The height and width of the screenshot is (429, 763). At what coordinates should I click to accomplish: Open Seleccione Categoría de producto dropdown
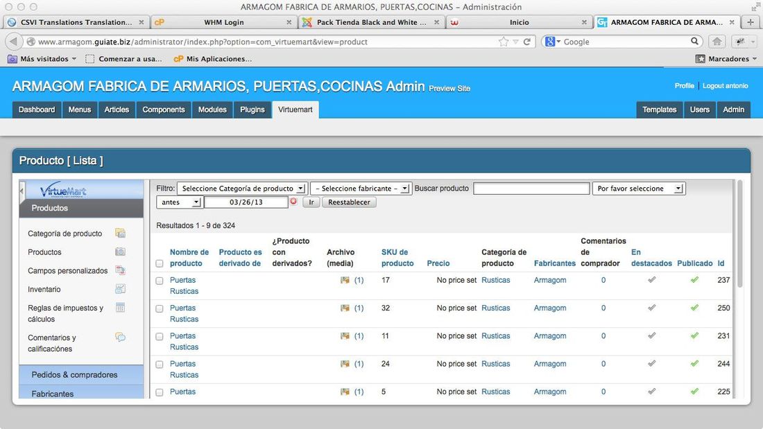(x=241, y=189)
